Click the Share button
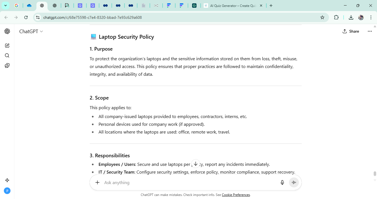 click(x=351, y=31)
